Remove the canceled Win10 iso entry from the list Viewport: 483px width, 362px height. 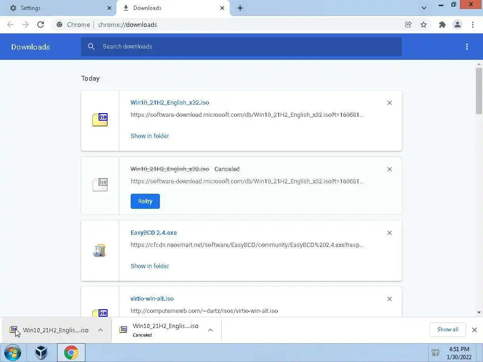389,169
